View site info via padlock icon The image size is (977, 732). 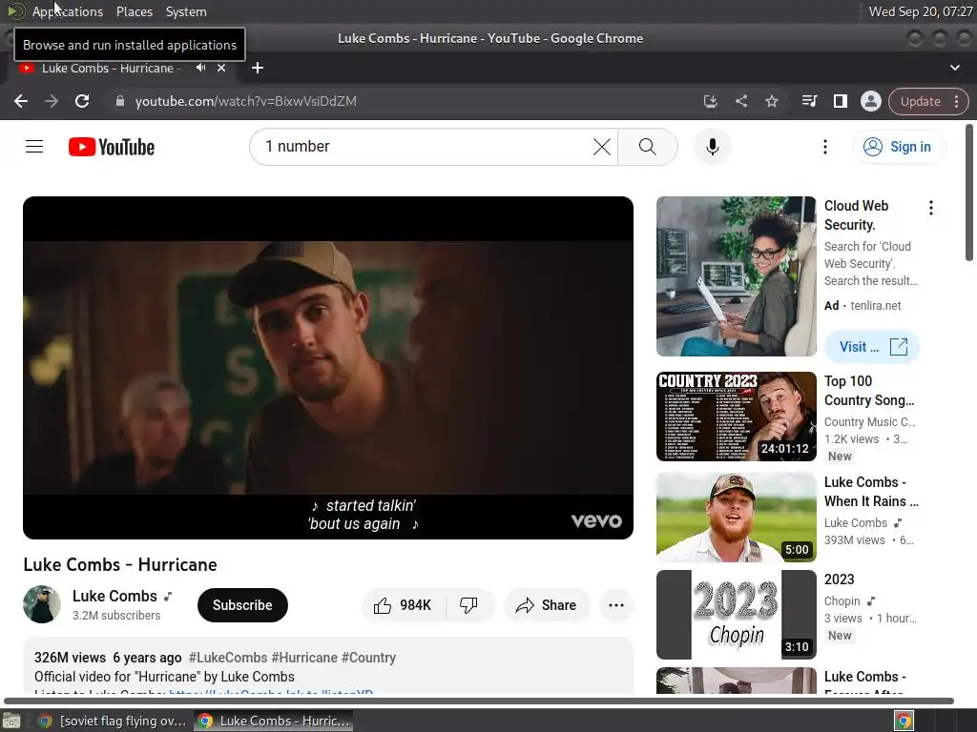pyautogui.click(x=119, y=101)
